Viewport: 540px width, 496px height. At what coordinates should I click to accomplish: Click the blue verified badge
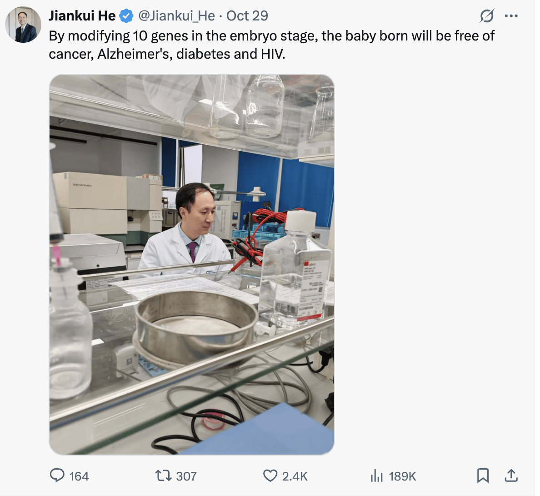coord(126,16)
